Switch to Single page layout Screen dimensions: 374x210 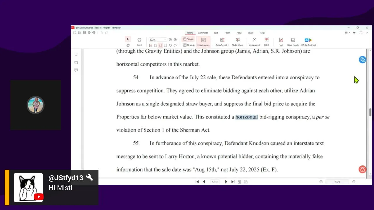click(188, 39)
